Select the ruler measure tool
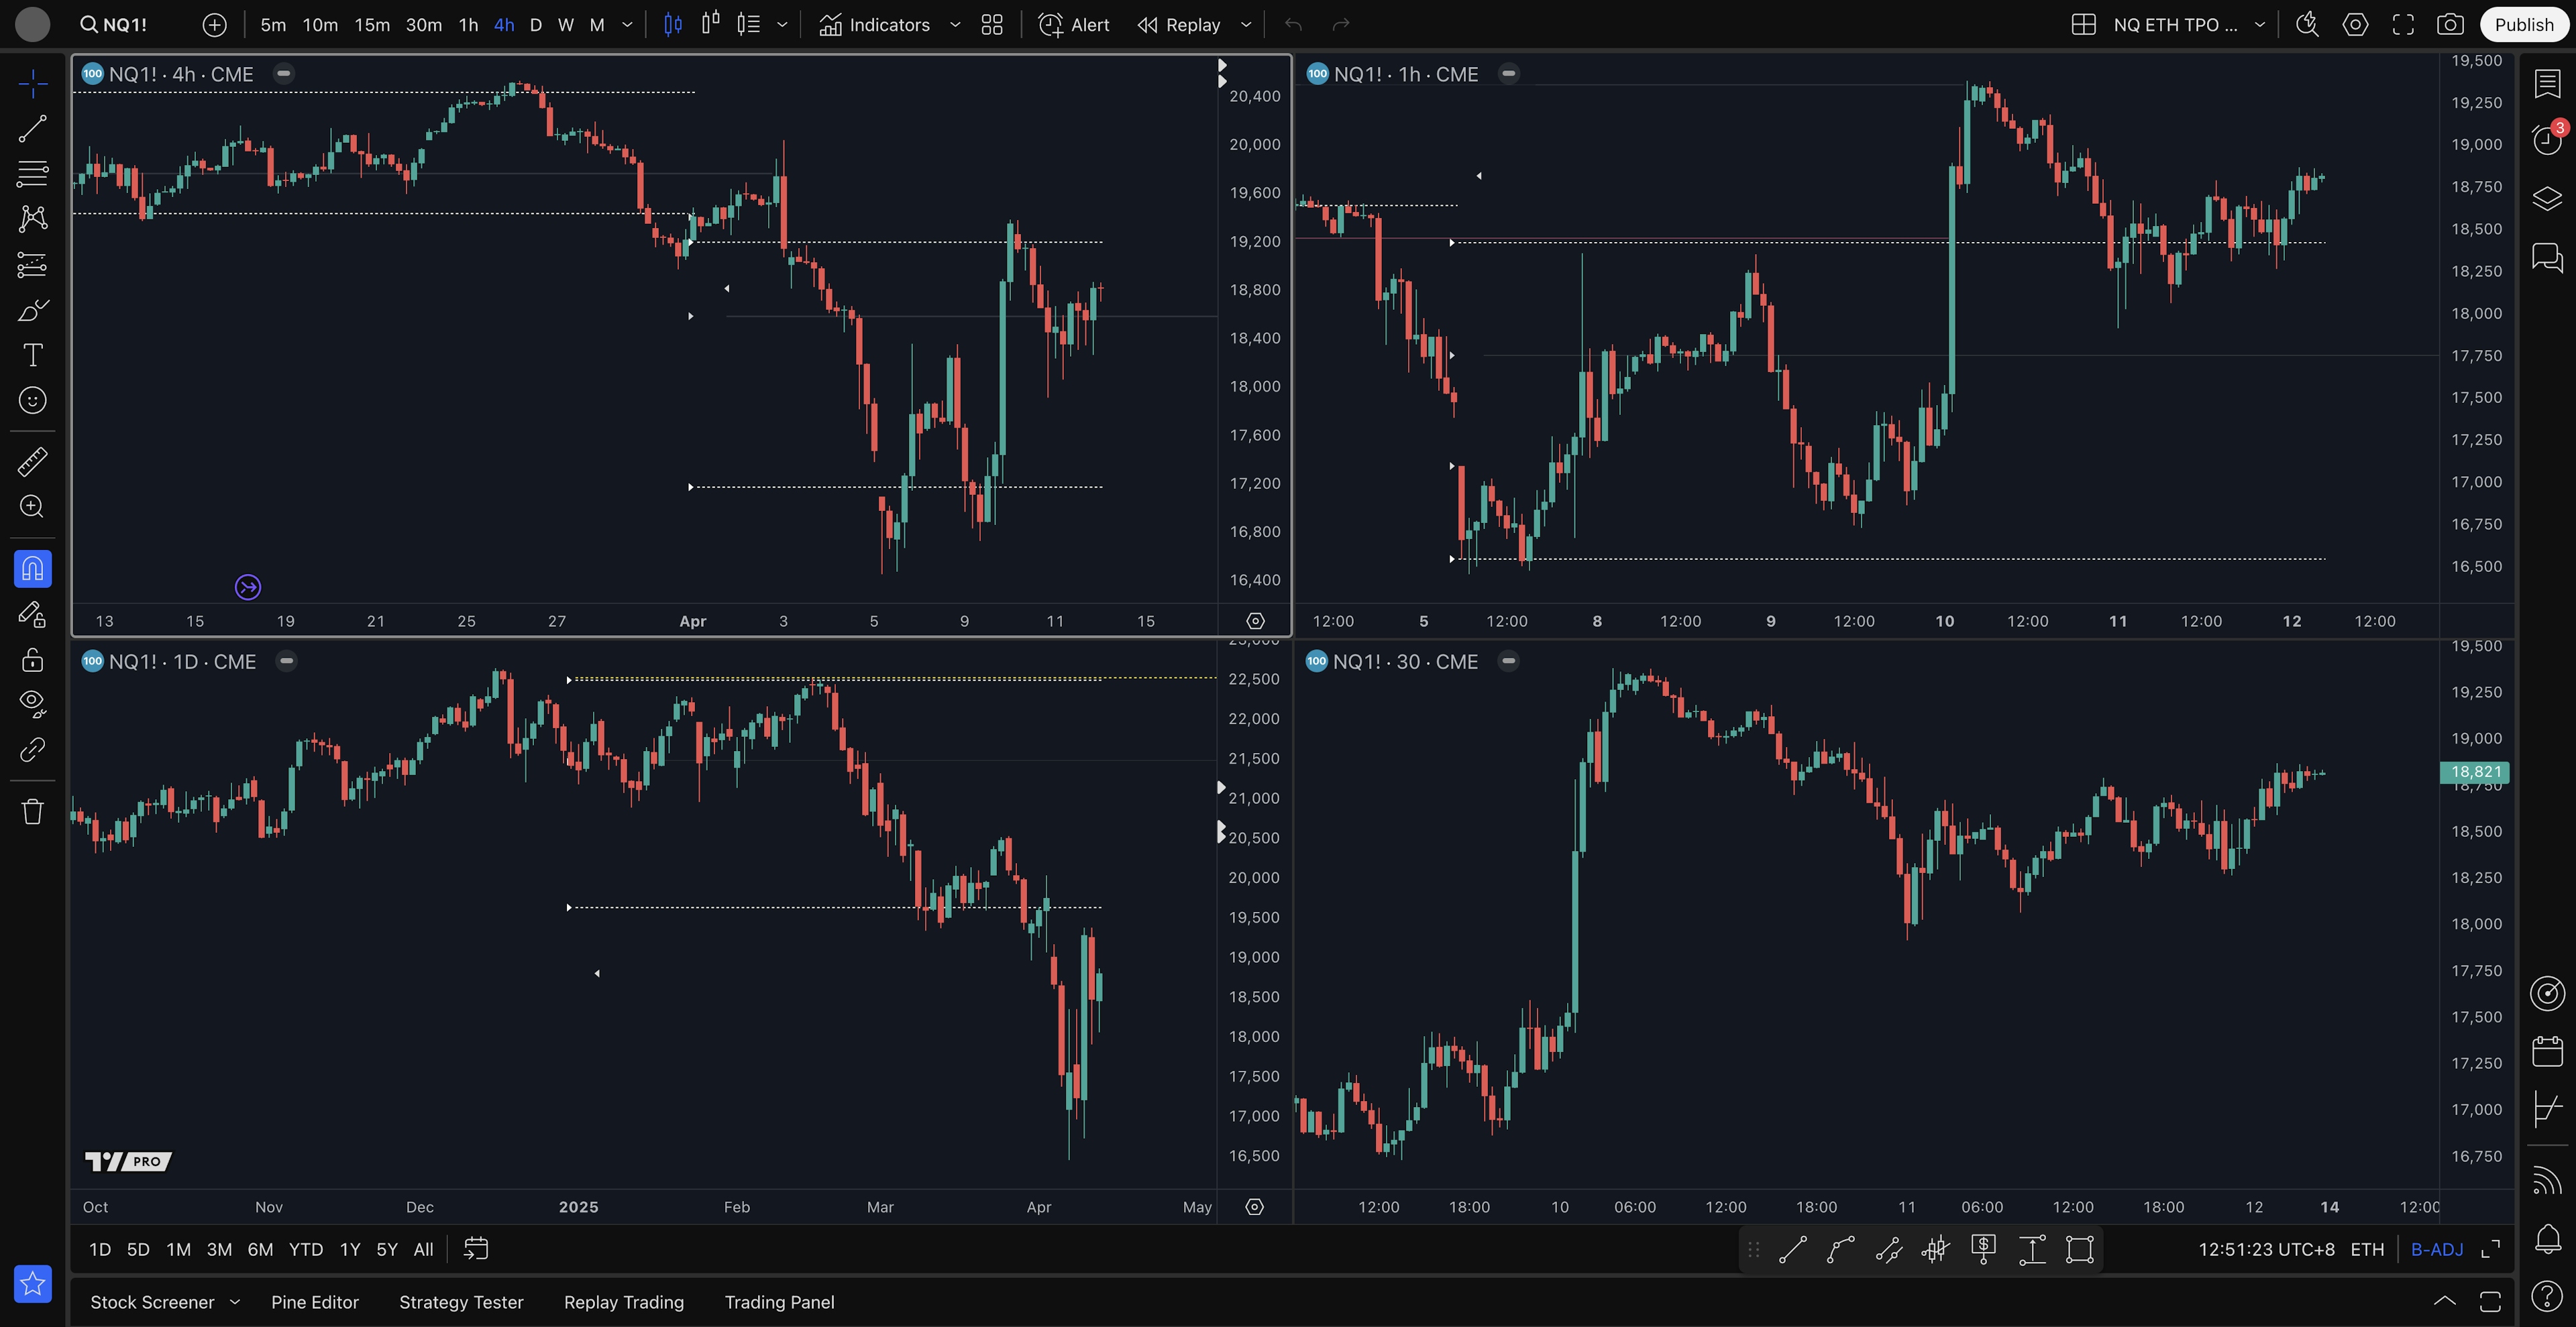Screen dimensions: 2576x1327 (x=32, y=461)
